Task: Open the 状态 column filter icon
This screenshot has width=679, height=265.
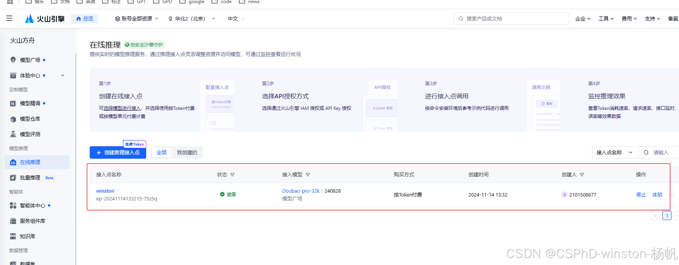Action: tap(232, 175)
